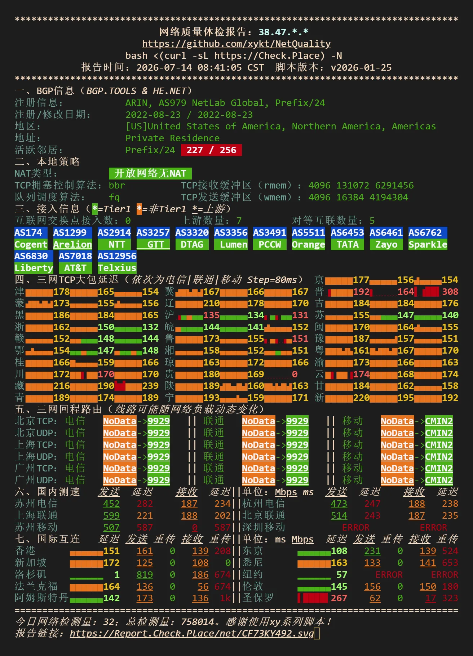The height and width of the screenshot is (656, 473).
Task: Click the AS3356 Lumen badge
Action: click(231, 238)
